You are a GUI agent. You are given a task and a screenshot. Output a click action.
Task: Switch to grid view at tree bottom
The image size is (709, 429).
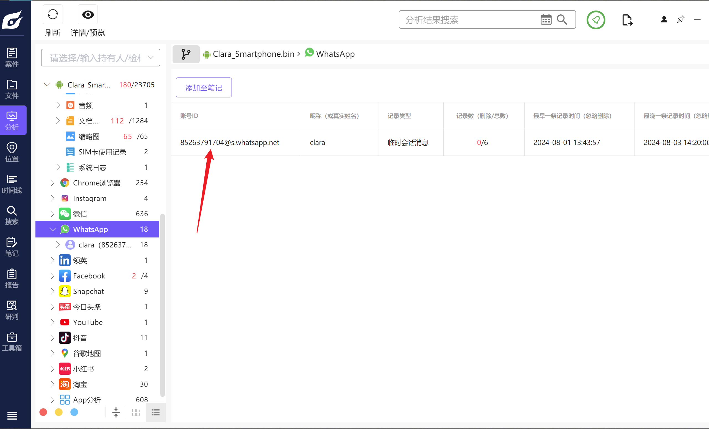(136, 412)
